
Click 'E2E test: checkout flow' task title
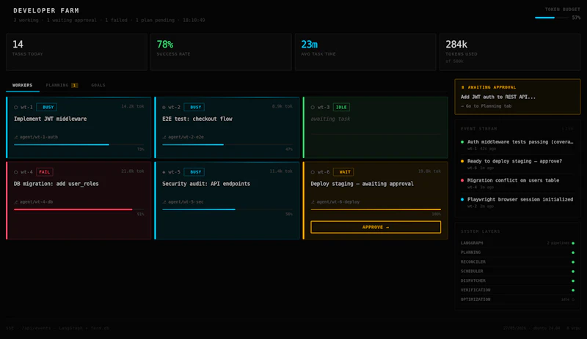point(197,119)
